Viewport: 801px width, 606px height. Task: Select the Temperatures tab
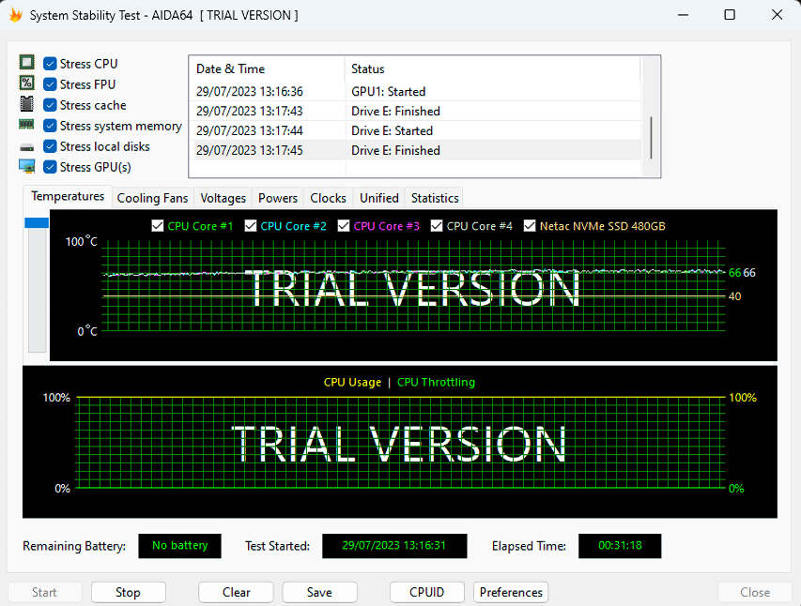[x=68, y=197]
